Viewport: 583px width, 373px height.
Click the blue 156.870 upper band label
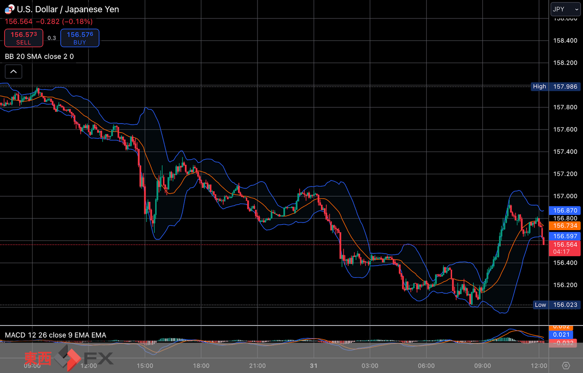[565, 210]
